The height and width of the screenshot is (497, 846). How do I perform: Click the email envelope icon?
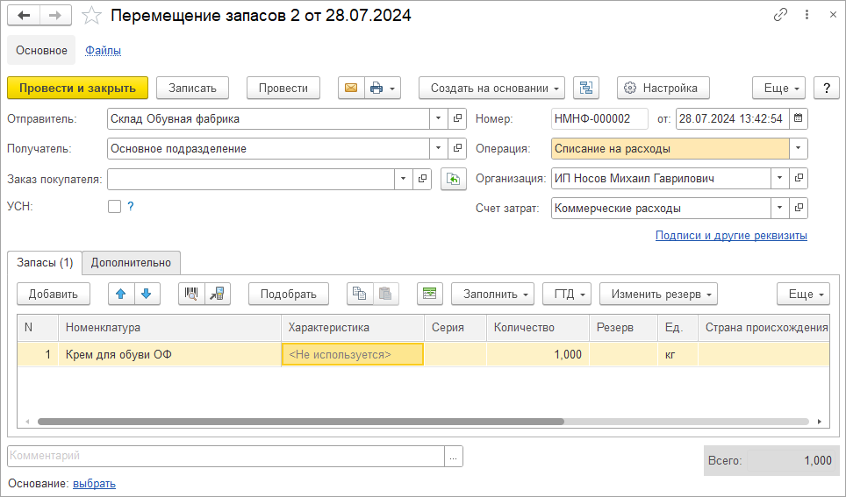pyautogui.click(x=351, y=88)
